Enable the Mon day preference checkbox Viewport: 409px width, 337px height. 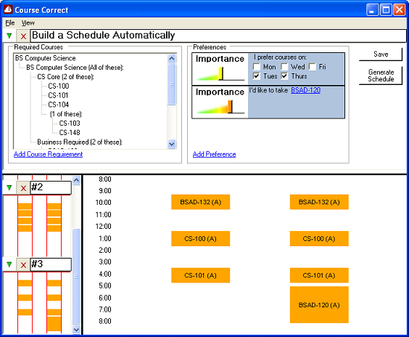pos(257,67)
